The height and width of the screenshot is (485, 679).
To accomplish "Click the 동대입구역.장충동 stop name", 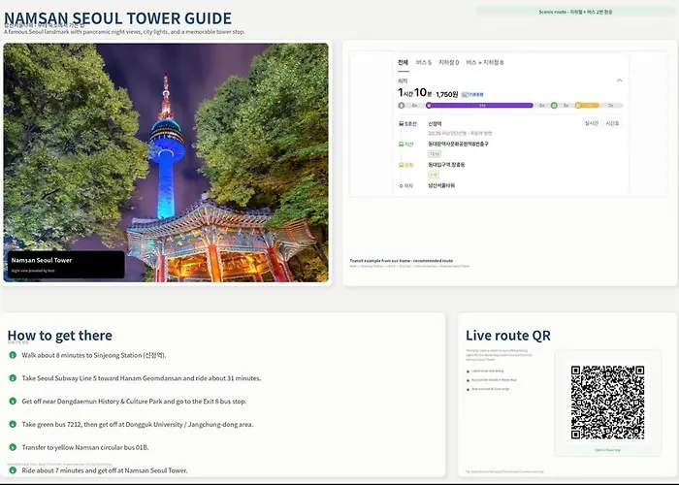I will (x=446, y=165).
